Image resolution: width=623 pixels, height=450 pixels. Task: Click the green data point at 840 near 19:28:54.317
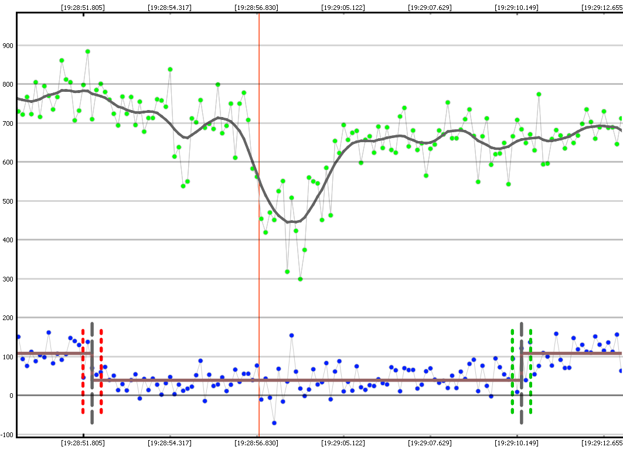(x=170, y=70)
